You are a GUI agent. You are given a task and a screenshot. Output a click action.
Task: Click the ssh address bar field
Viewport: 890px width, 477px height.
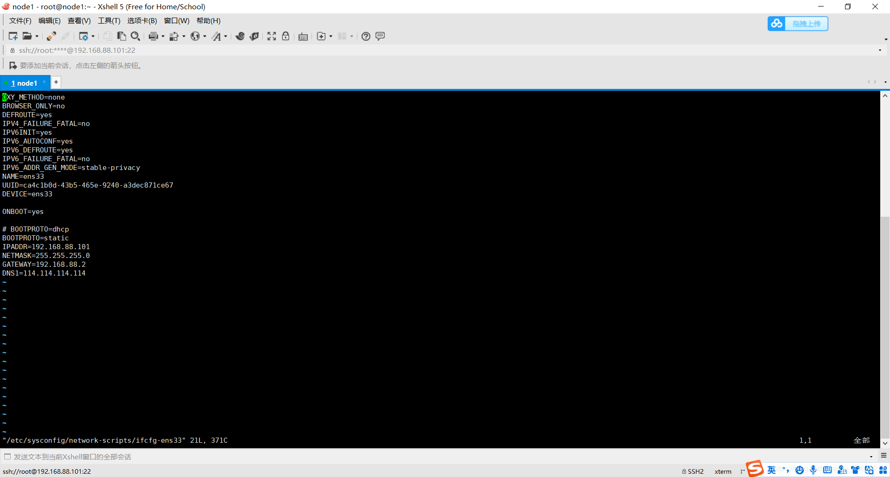445,50
